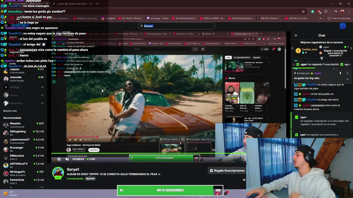Image resolution: width=353 pixels, height=198 pixels.
Task: Open recommended channel Brunenger
Action: pos(23,149)
